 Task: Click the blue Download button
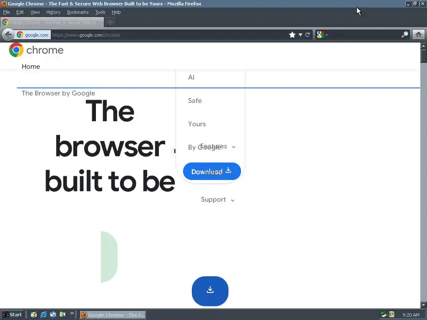point(212,171)
